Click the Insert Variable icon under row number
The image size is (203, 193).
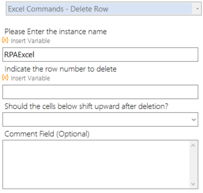5,78
